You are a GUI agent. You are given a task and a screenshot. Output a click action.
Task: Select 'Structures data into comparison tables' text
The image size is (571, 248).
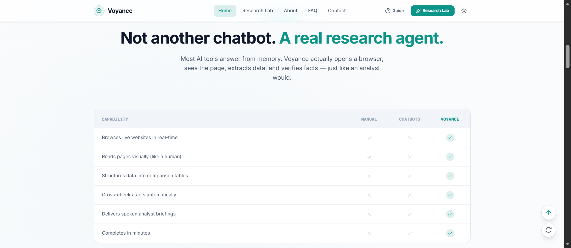tap(145, 176)
